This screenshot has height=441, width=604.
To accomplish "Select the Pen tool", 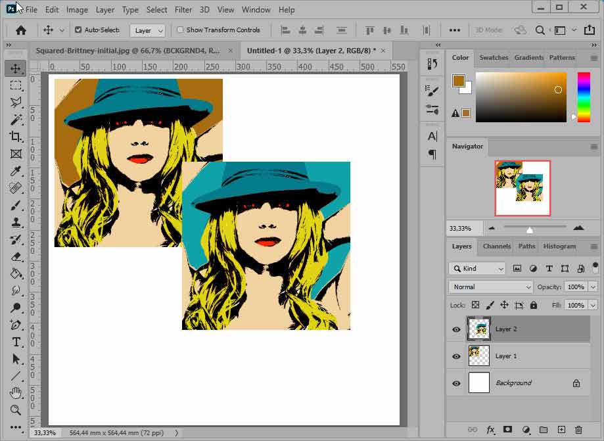I will [15, 325].
